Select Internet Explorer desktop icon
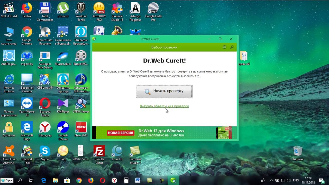 9,84
